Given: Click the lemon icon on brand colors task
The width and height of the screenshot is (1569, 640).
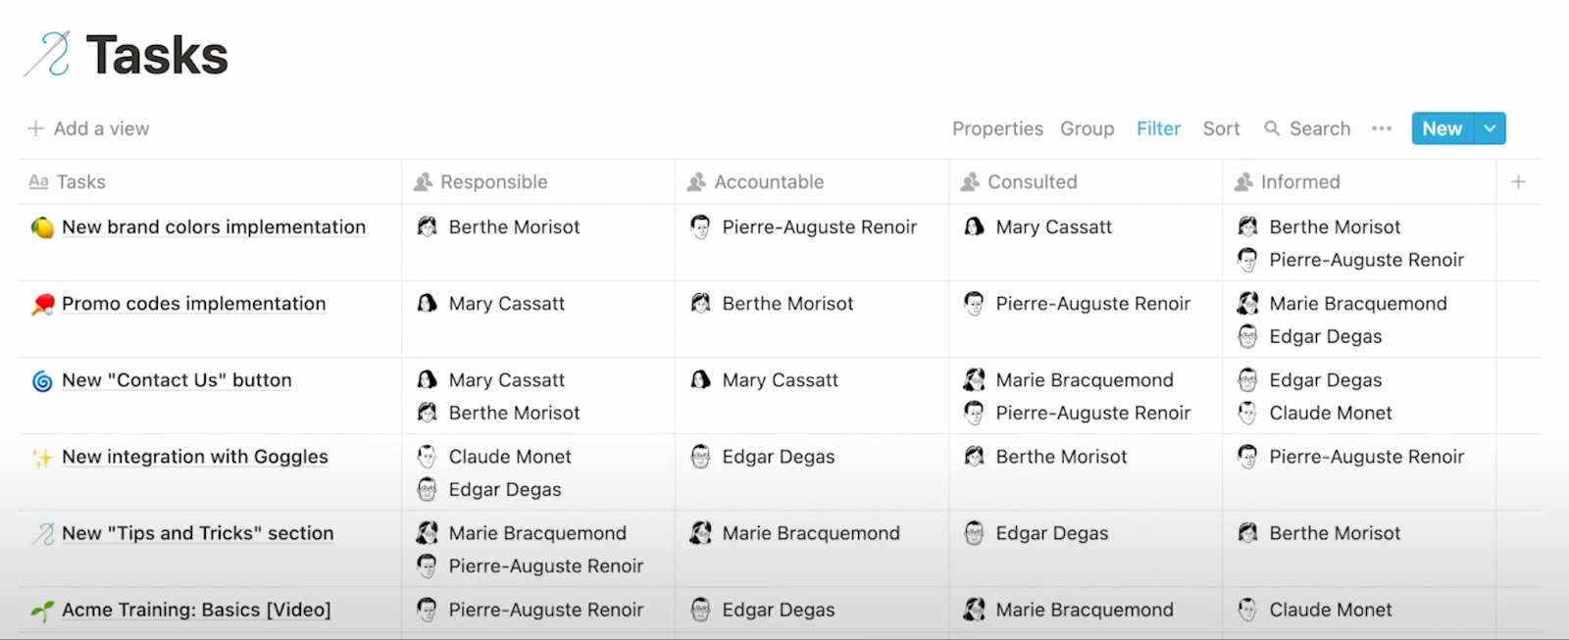Looking at the screenshot, I should pyautogui.click(x=42, y=227).
